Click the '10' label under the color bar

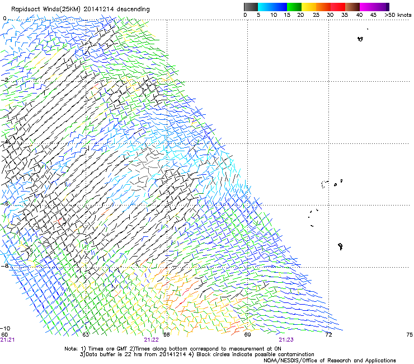click(x=274, y=15)
